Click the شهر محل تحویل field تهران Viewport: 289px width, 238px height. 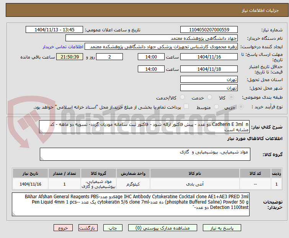click(x=209, y=88)
